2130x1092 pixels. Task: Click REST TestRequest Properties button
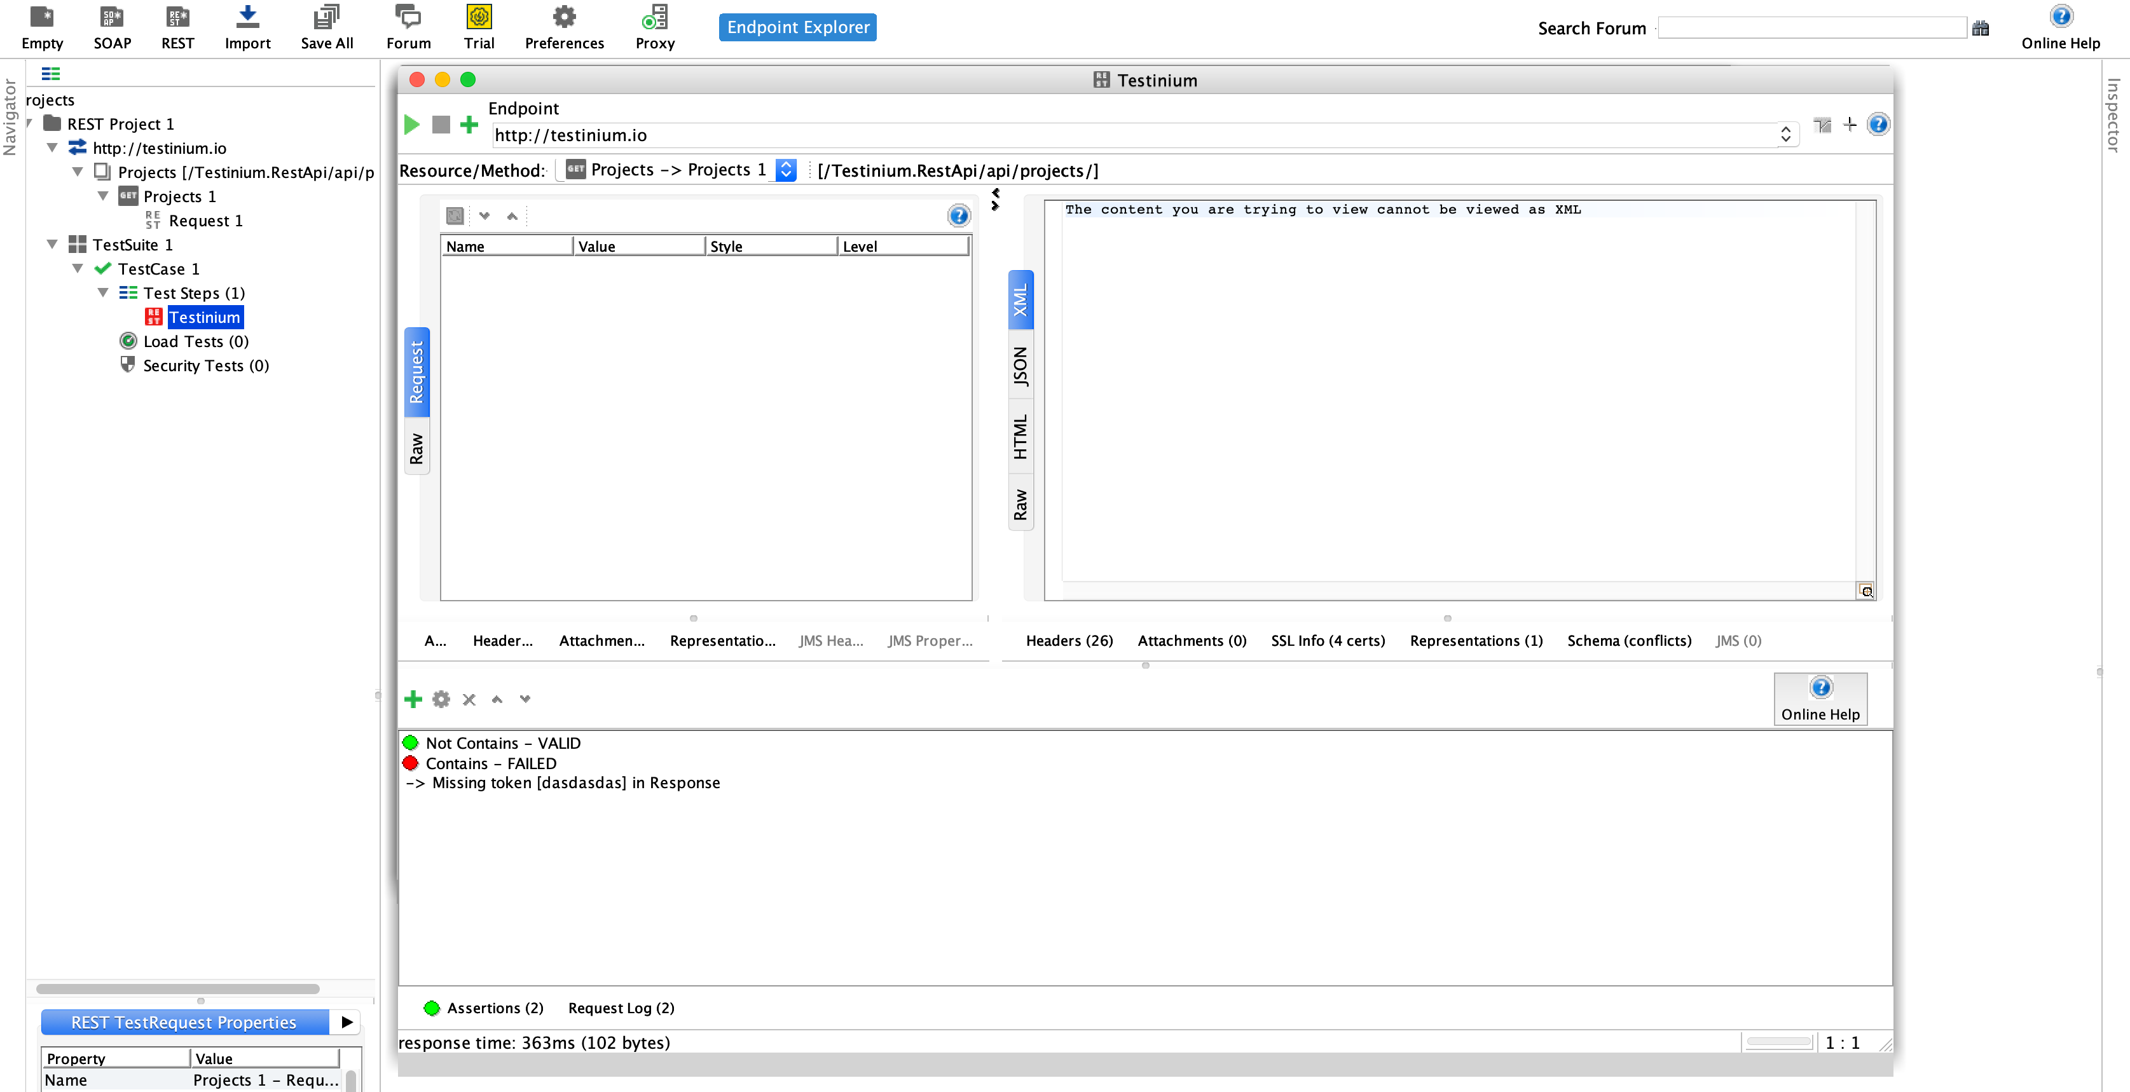pyautogui.click(x=184, y=1023)
